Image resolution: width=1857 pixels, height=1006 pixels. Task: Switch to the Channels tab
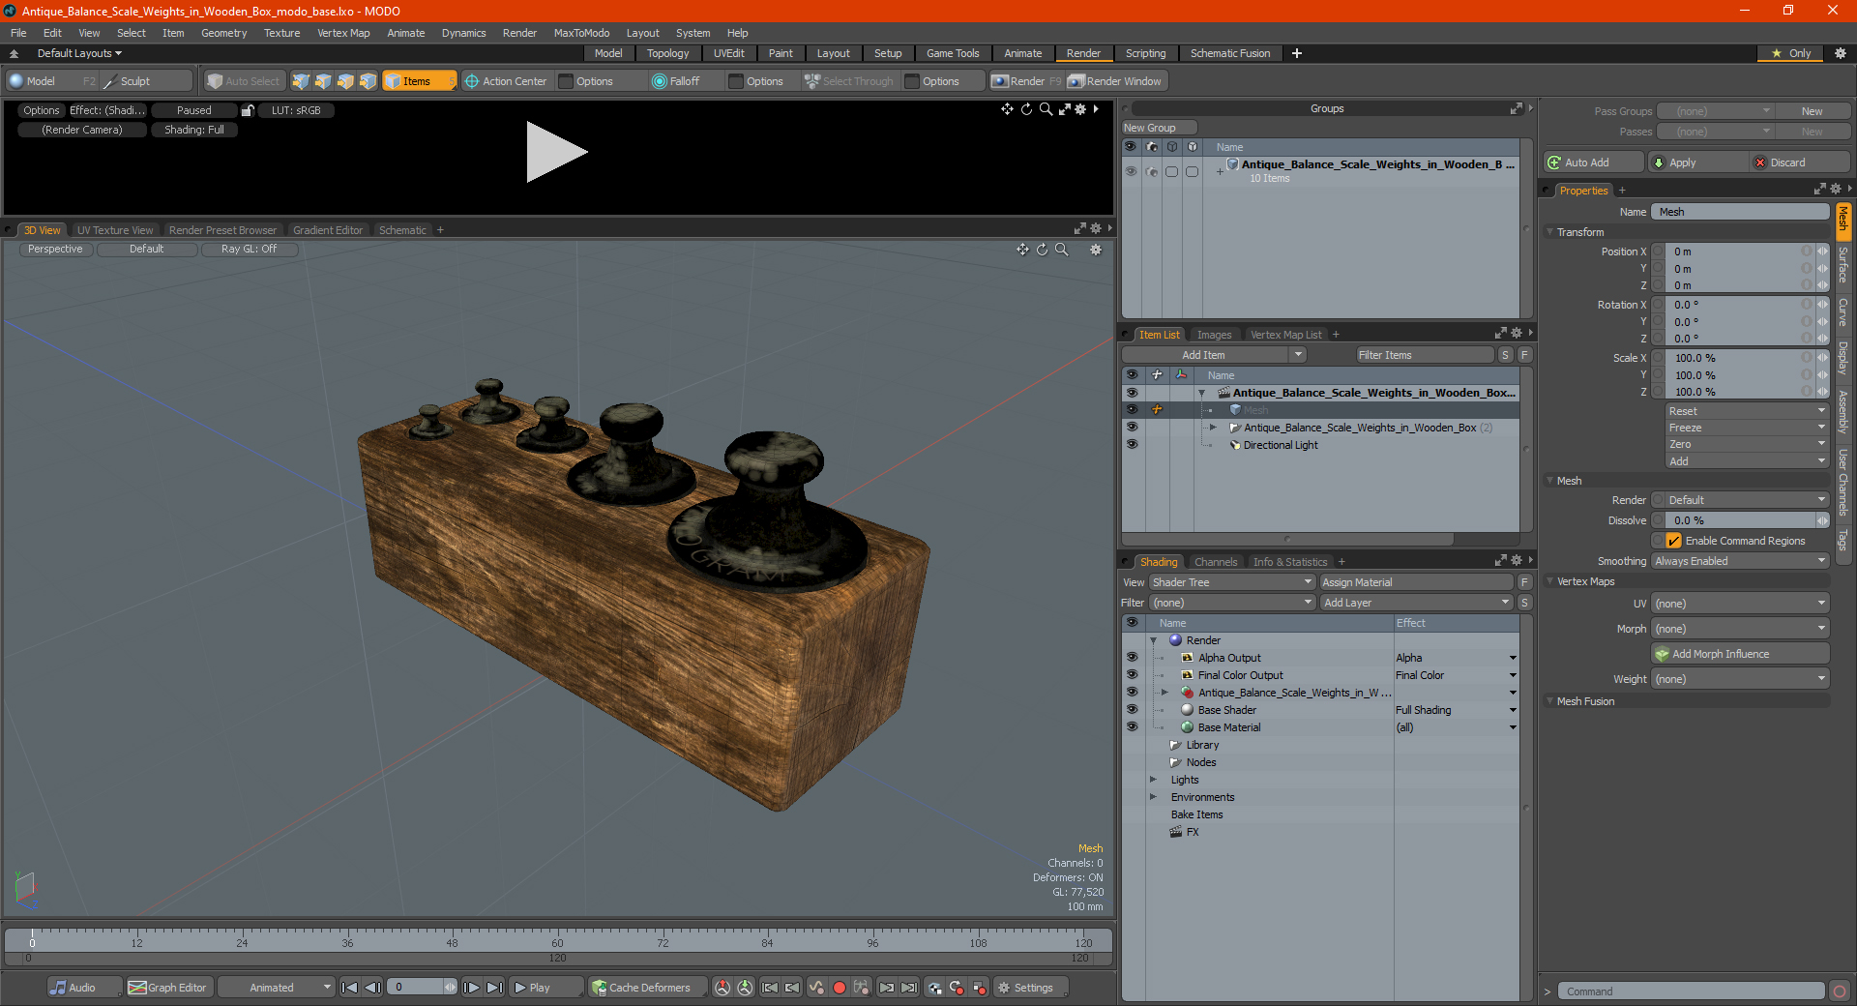coord(1215,562)
